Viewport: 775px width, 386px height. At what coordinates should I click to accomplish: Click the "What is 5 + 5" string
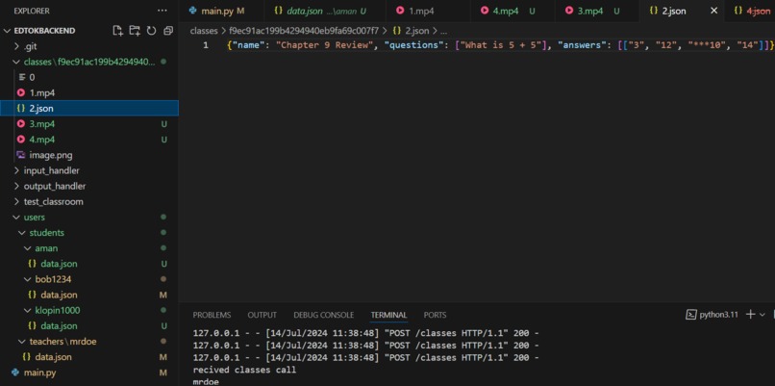point(500,45)
